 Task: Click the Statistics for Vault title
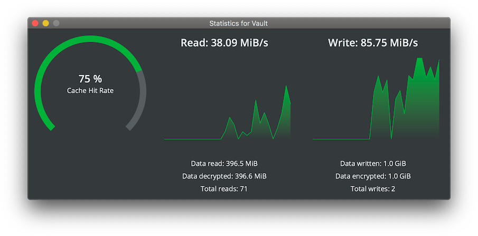coord(238,23)
